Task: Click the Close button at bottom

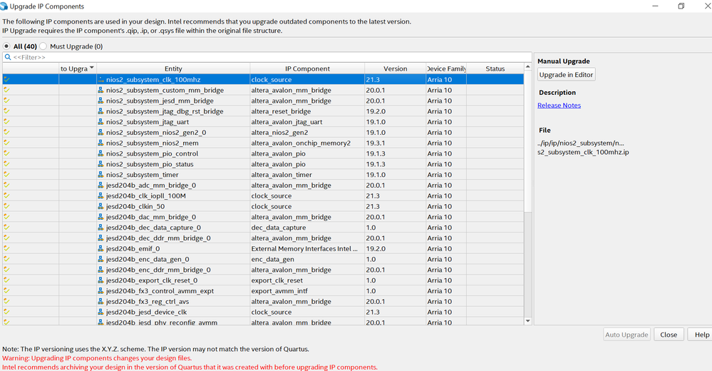Action: (669, 335)
